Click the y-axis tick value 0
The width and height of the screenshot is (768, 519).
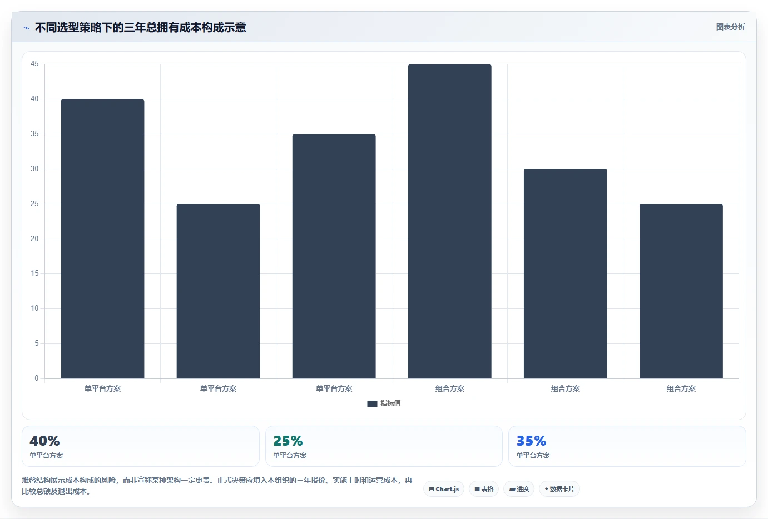37,378
